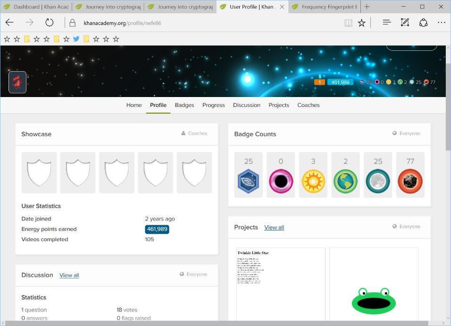The image size is (451, 326).
Task: Click the Moon badge icon
Action: coord(378,181)
